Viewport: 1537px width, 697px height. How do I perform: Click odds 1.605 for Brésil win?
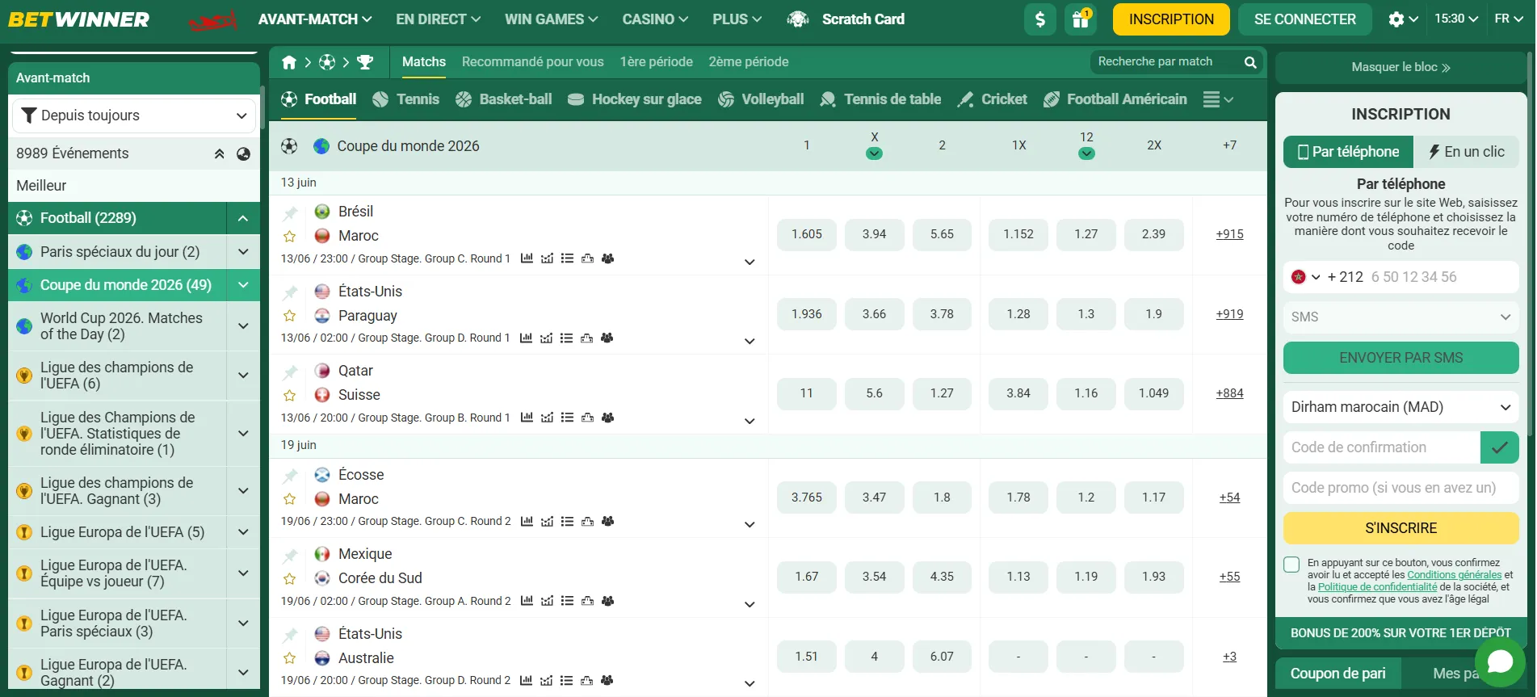[807, 234]
